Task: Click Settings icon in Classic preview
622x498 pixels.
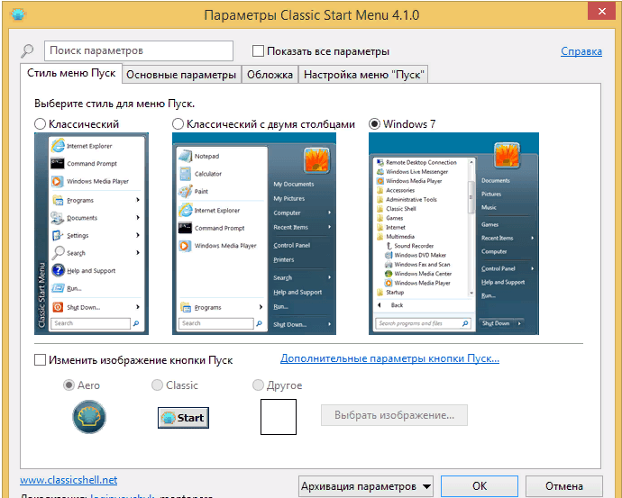Action: coord(58,235)
